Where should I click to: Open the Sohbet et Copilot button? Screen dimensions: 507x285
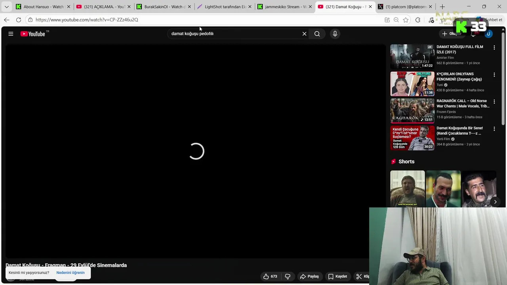[x=490, y=20]
